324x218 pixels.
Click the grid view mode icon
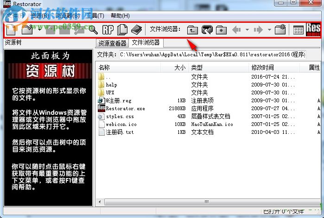tap(299, 30)
